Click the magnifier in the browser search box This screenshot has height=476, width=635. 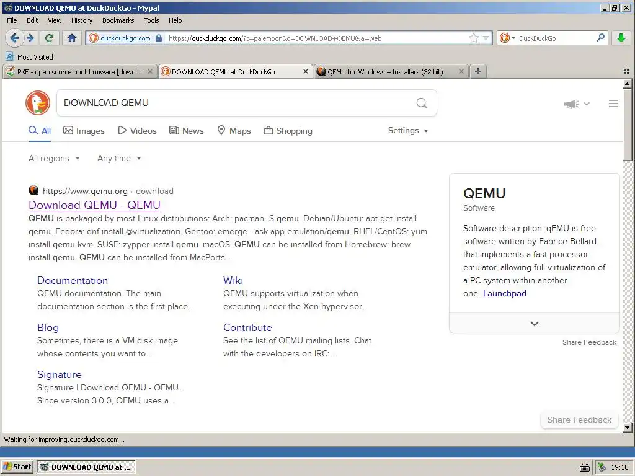click(600, 38)
